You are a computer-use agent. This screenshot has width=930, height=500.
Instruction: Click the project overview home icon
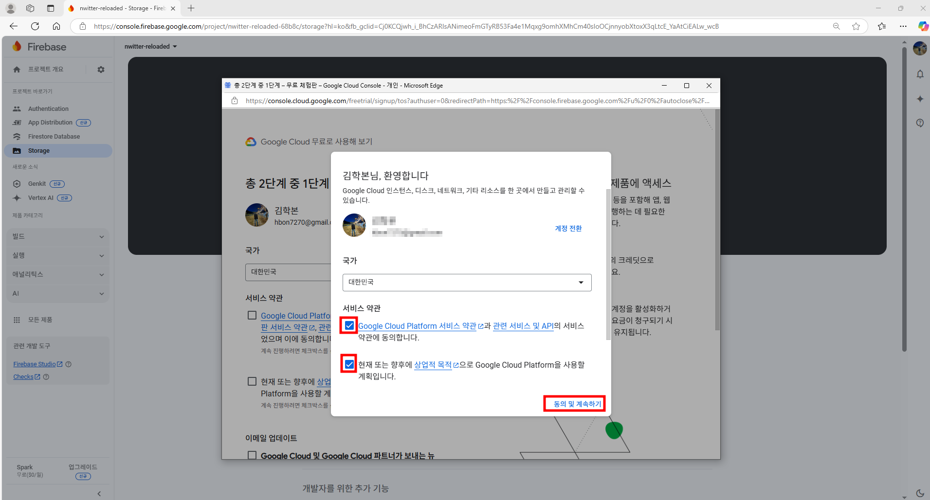17,70
